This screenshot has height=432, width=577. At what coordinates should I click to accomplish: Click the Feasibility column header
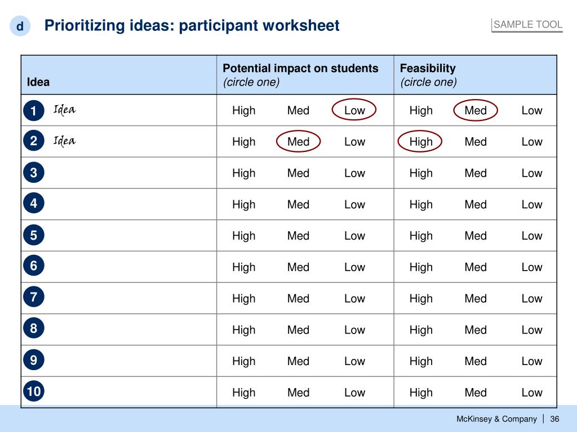[x=428, y=68]
